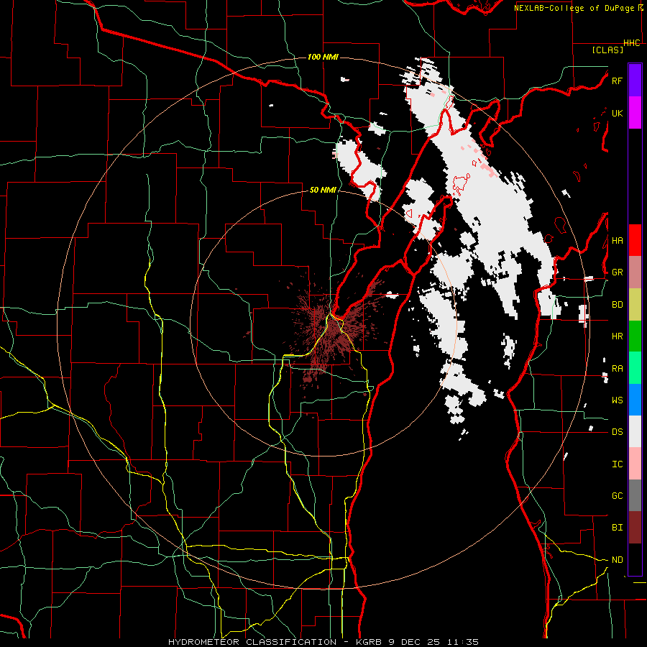This screenshot has width=647, height=647.
Task: Pick the blue WS legend swatch
Action: (x=635, y=400)
